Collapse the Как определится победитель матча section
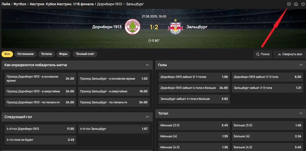The image size is (306, 151). click(147, 65)
